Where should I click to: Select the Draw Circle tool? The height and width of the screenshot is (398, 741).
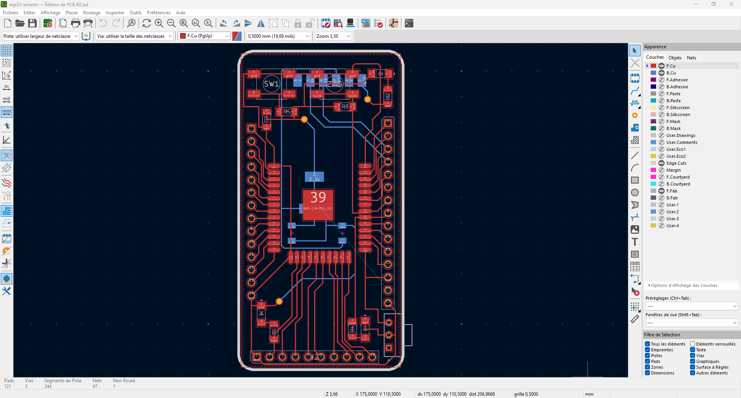click(635, 192)
